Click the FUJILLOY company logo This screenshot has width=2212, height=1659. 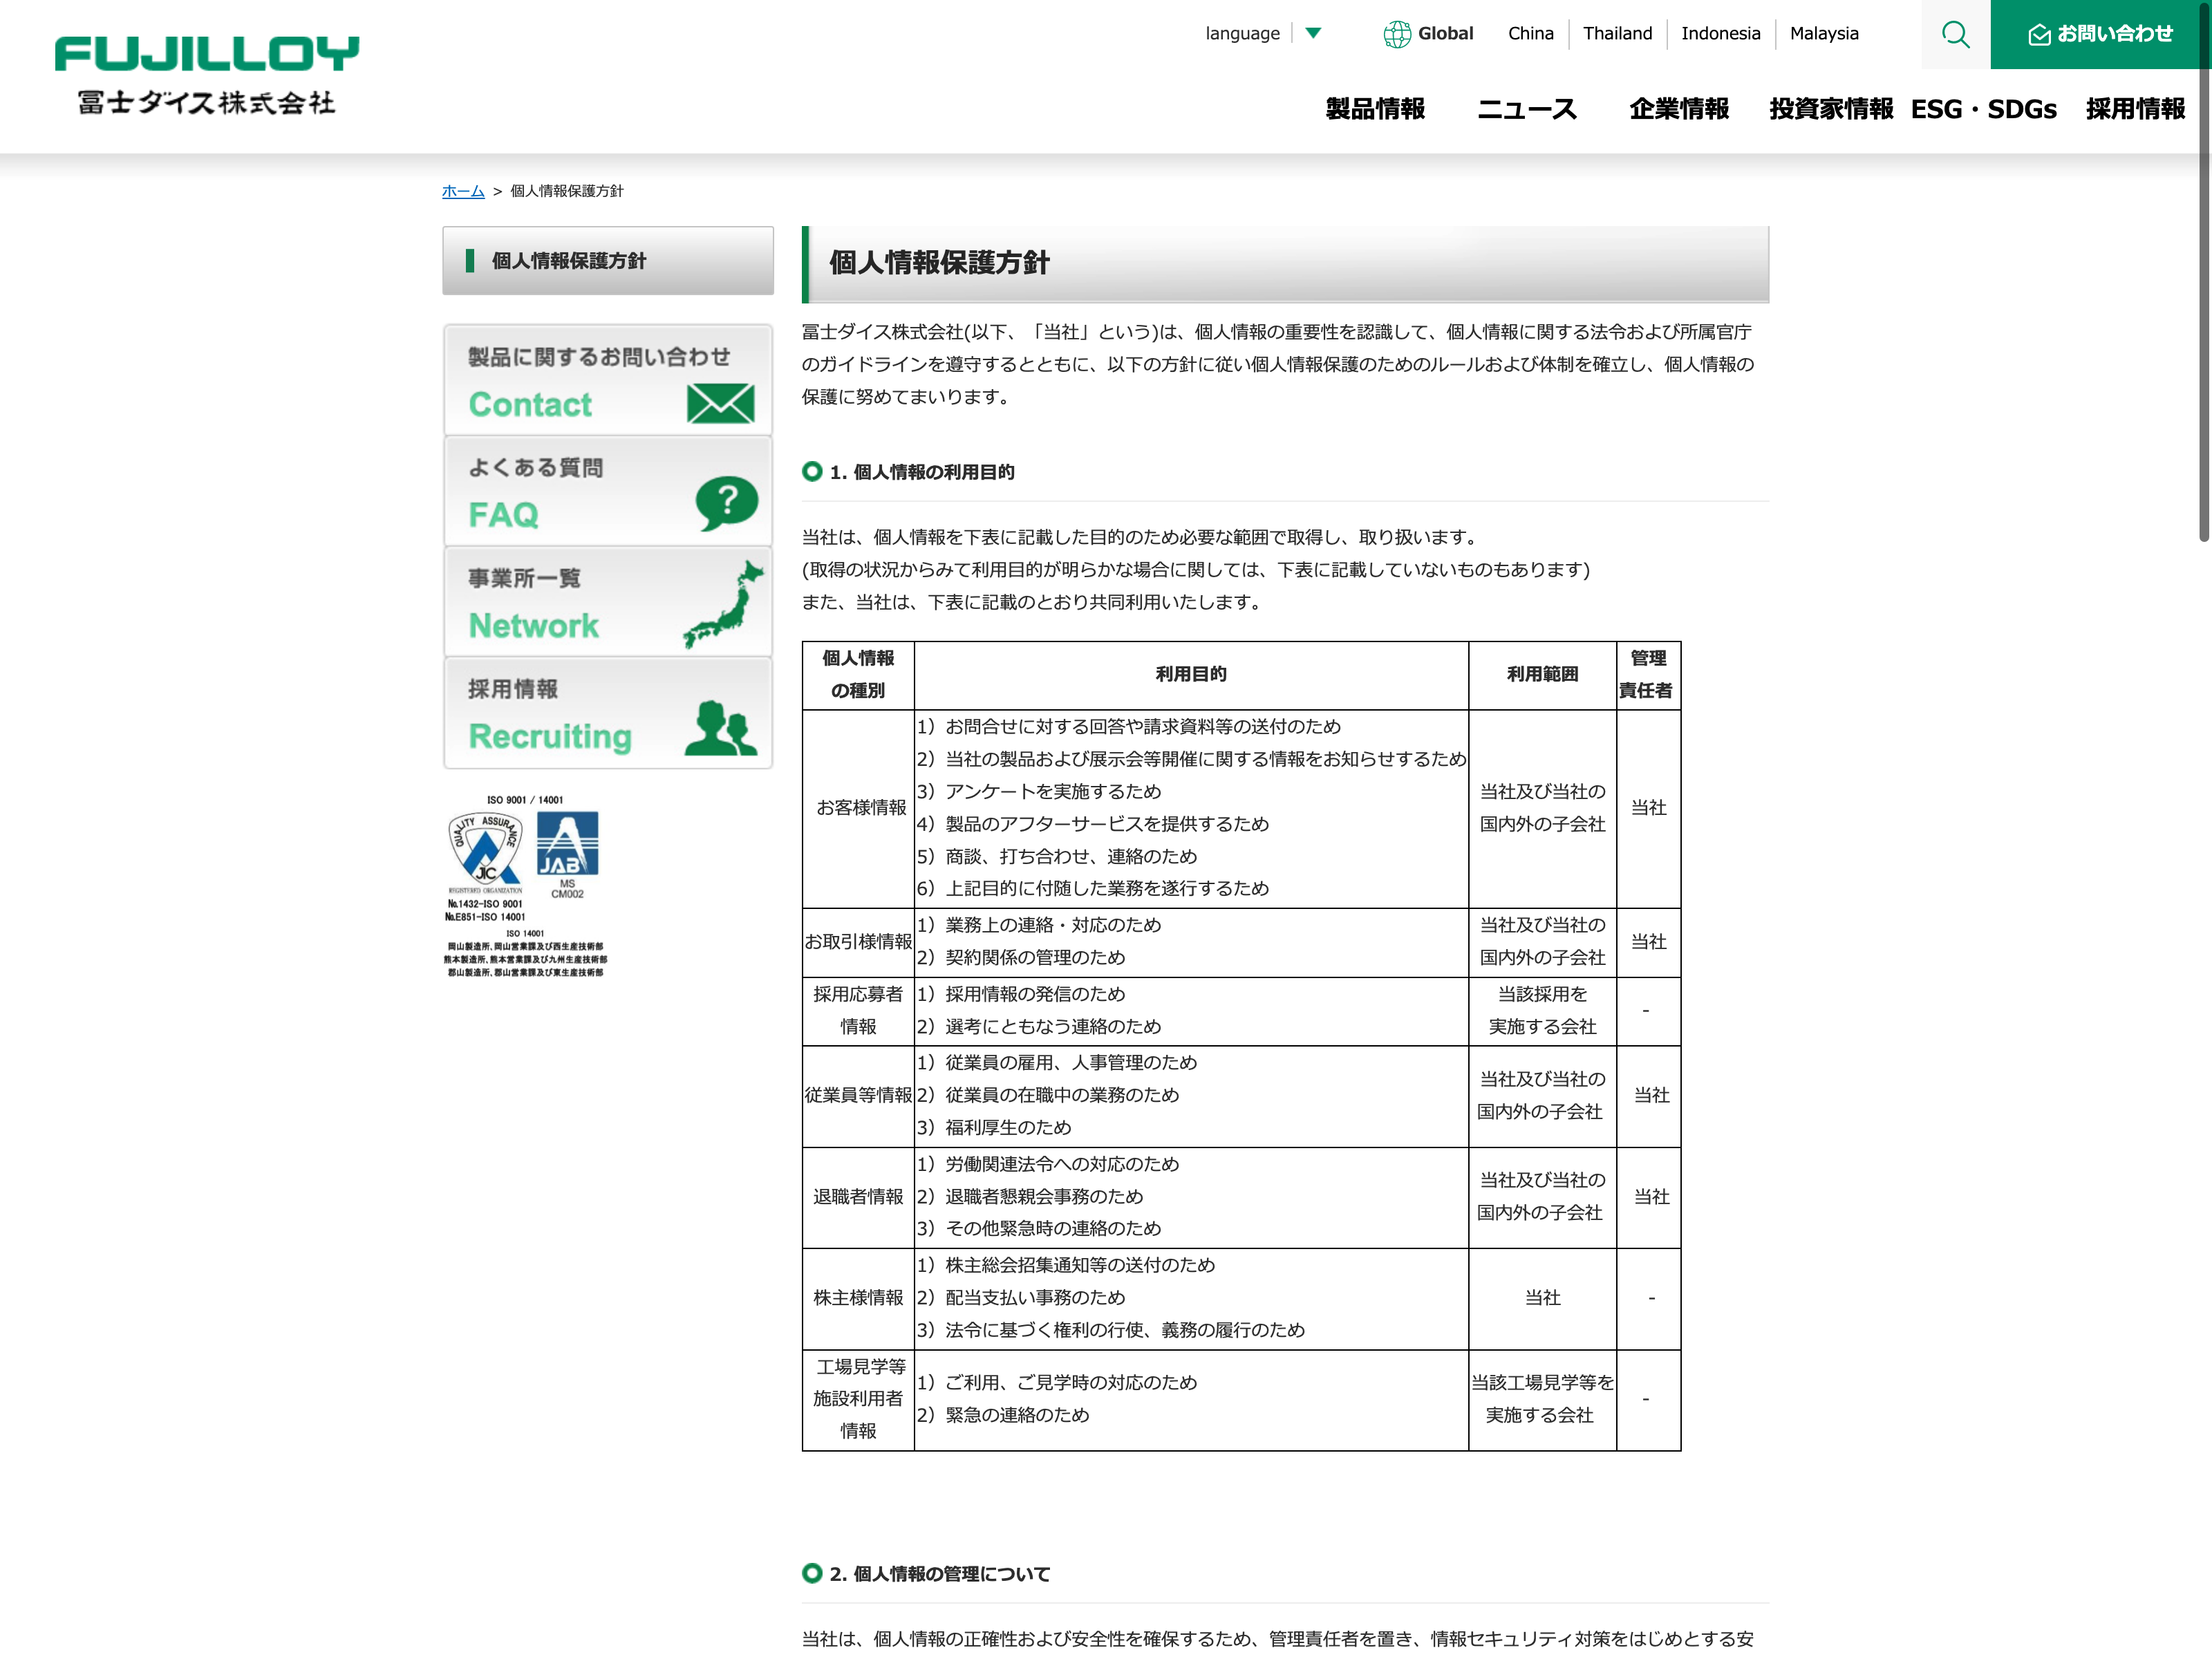(207, 75)
